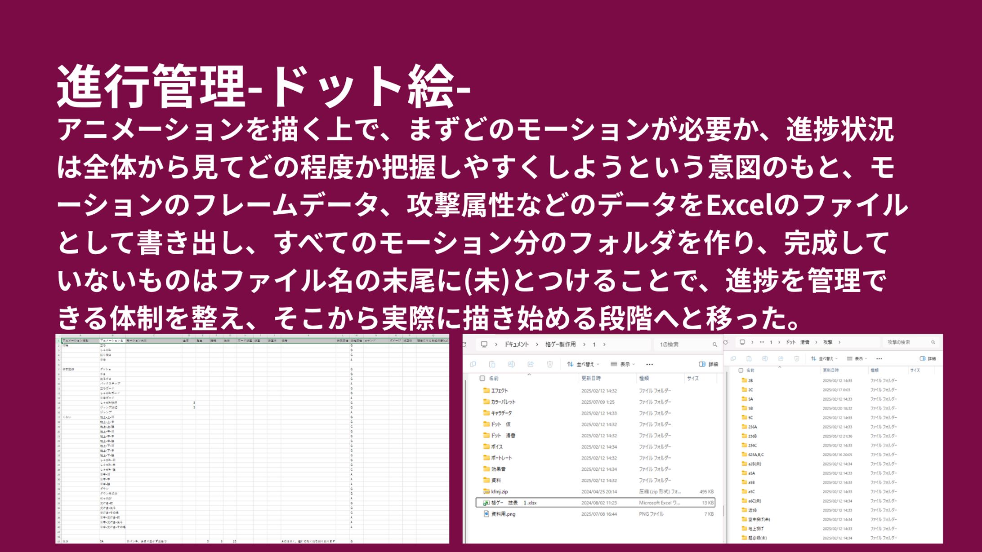Click the delete trash icon in left explorer
This screenshot has height=552, width=982.
[549, 364]
